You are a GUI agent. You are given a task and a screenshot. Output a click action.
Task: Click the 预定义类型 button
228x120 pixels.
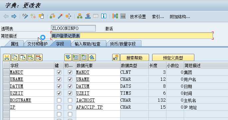(173, 58)
